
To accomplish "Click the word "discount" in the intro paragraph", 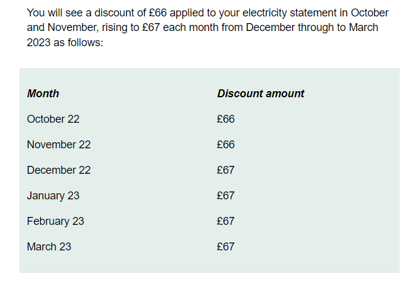I will [x=114, y=13].
